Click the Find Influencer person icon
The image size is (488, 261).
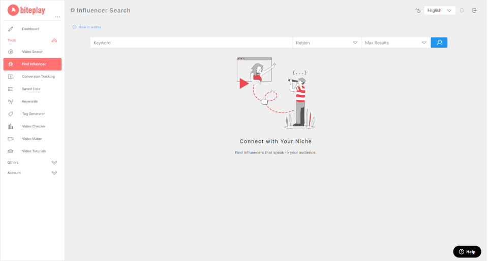[11, 64]
